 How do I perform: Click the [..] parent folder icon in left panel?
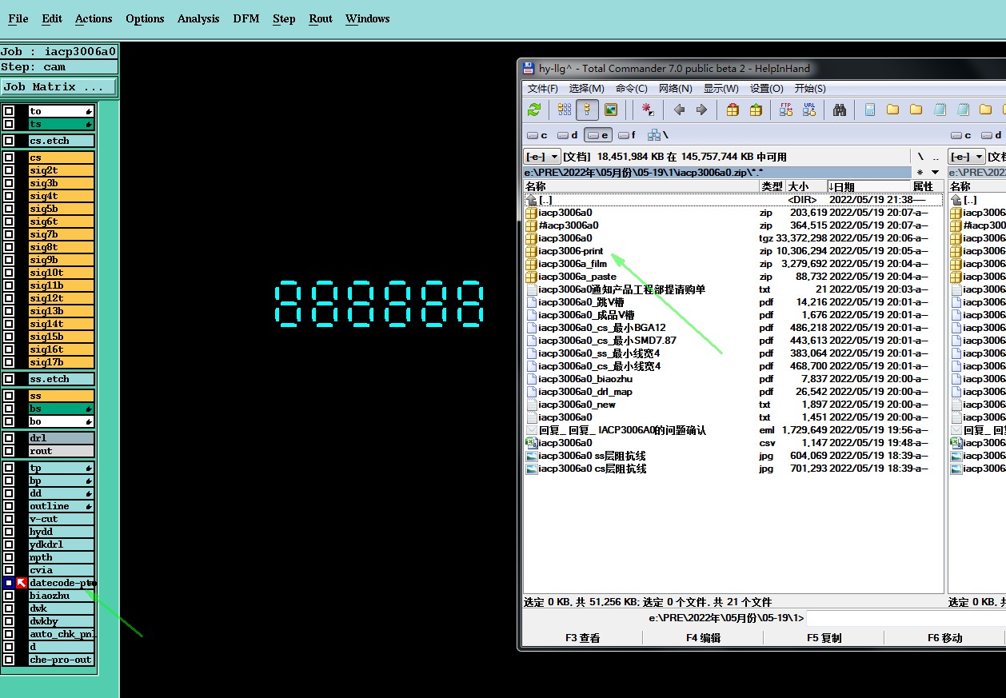point(531,200)
